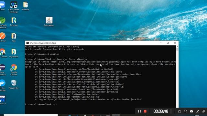207x116 pixels.
Task: Click the cmd.exe title bar icon
Action: (27, 43)
